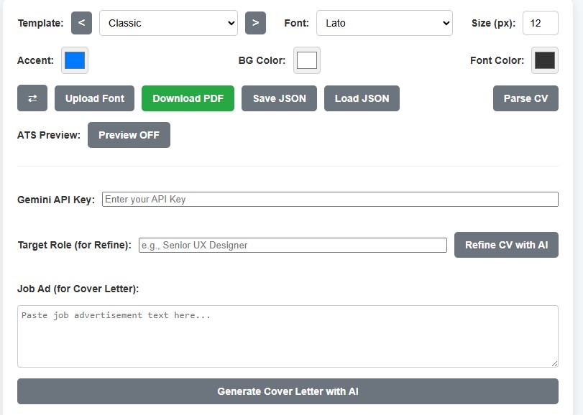Select the font Size value field

point(540,23)
